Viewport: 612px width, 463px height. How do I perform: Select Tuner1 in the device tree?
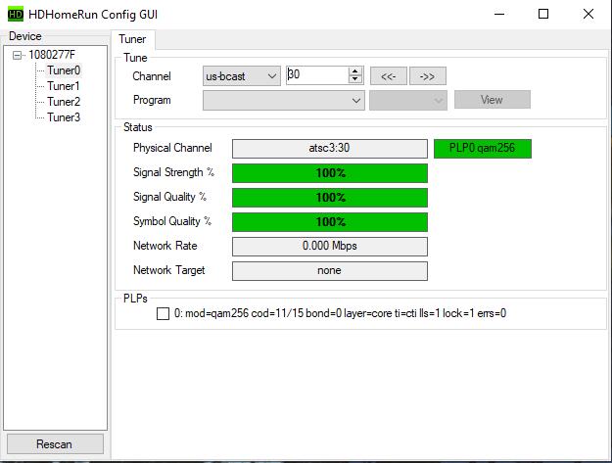(64, 86)
